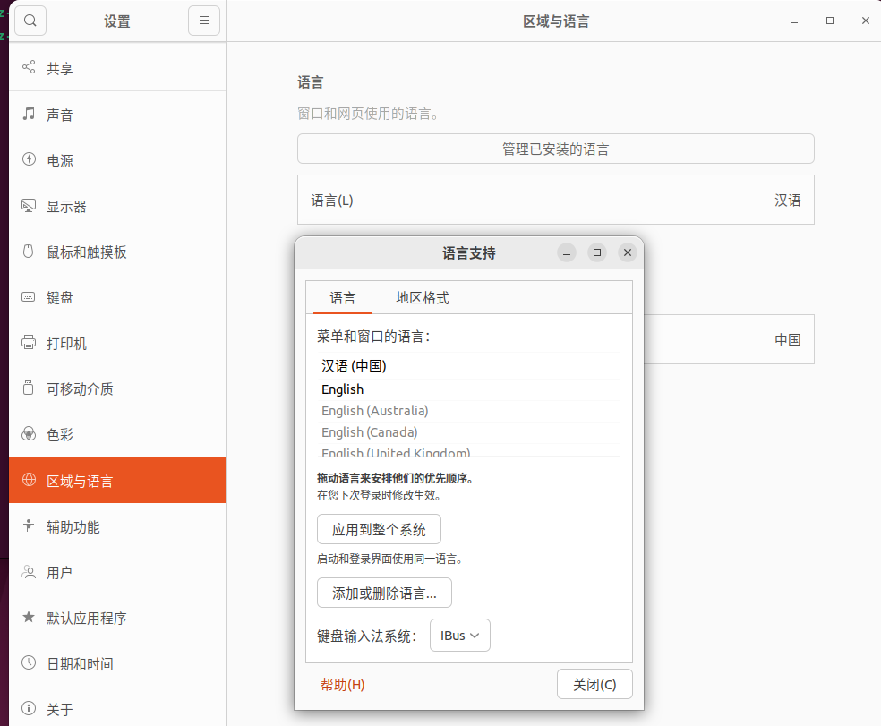Select English in the language list
Screen dimensions: 881x726
click(x=468, y=389)
